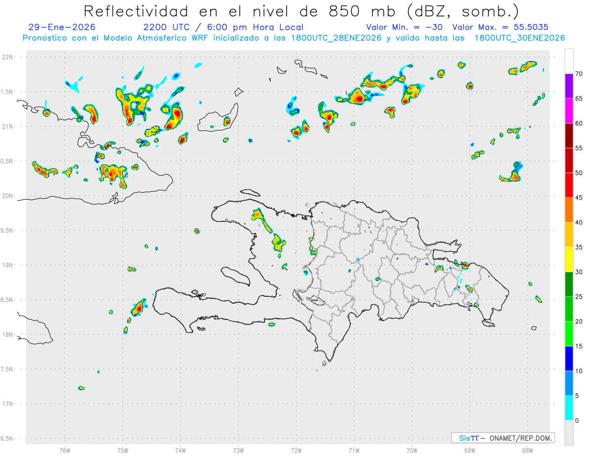Click the colorbar label '55'
Screen dimensions: 592x457
click(579, 148)
